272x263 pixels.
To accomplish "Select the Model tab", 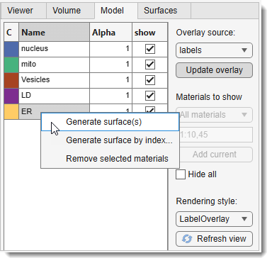I will click(x=115, y=11).
